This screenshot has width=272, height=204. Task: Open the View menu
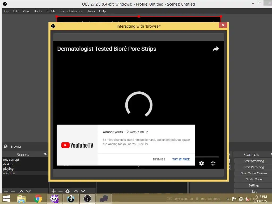(26, 11)
